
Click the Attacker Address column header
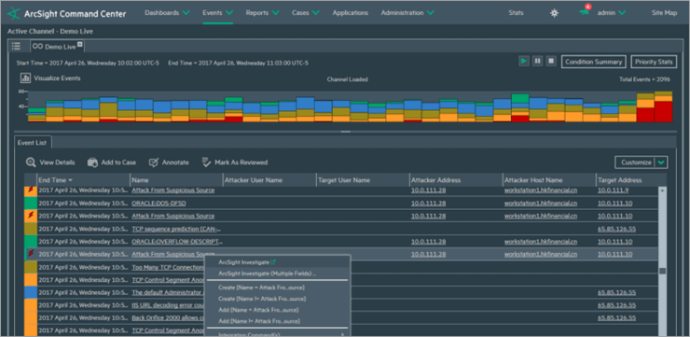pyautogui.click(x=456, y=180)
